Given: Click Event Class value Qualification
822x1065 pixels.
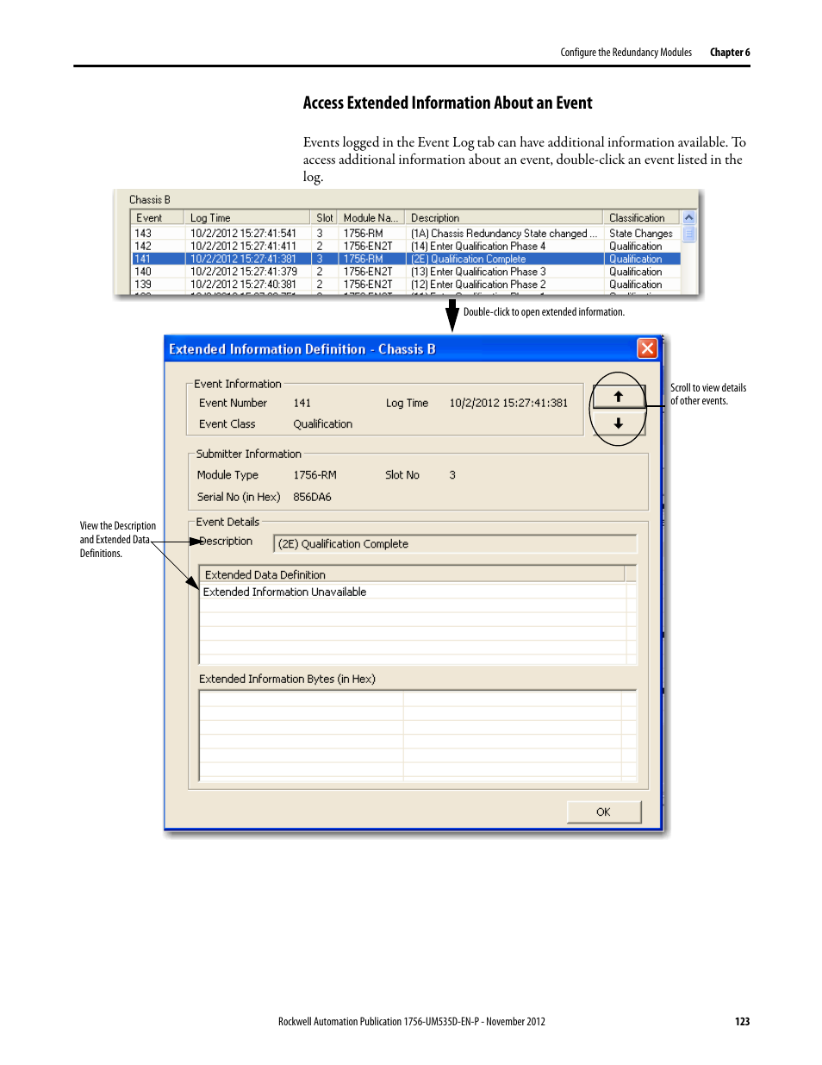Looking at the screenshot, I should (x=322, y=424).
